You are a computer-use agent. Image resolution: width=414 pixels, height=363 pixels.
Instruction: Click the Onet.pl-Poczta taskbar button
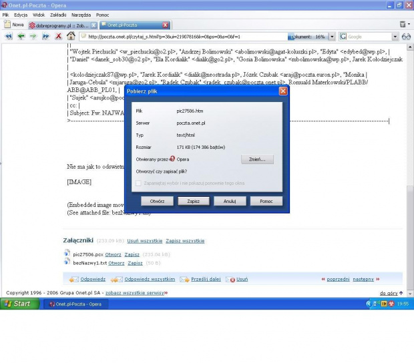pos(75,304)
